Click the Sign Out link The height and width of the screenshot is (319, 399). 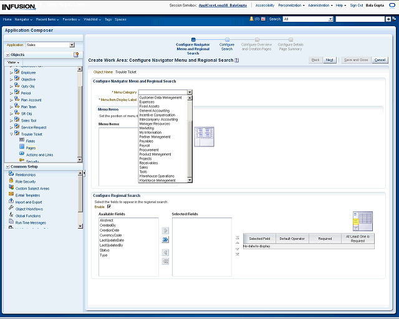[x=356, y=5]
